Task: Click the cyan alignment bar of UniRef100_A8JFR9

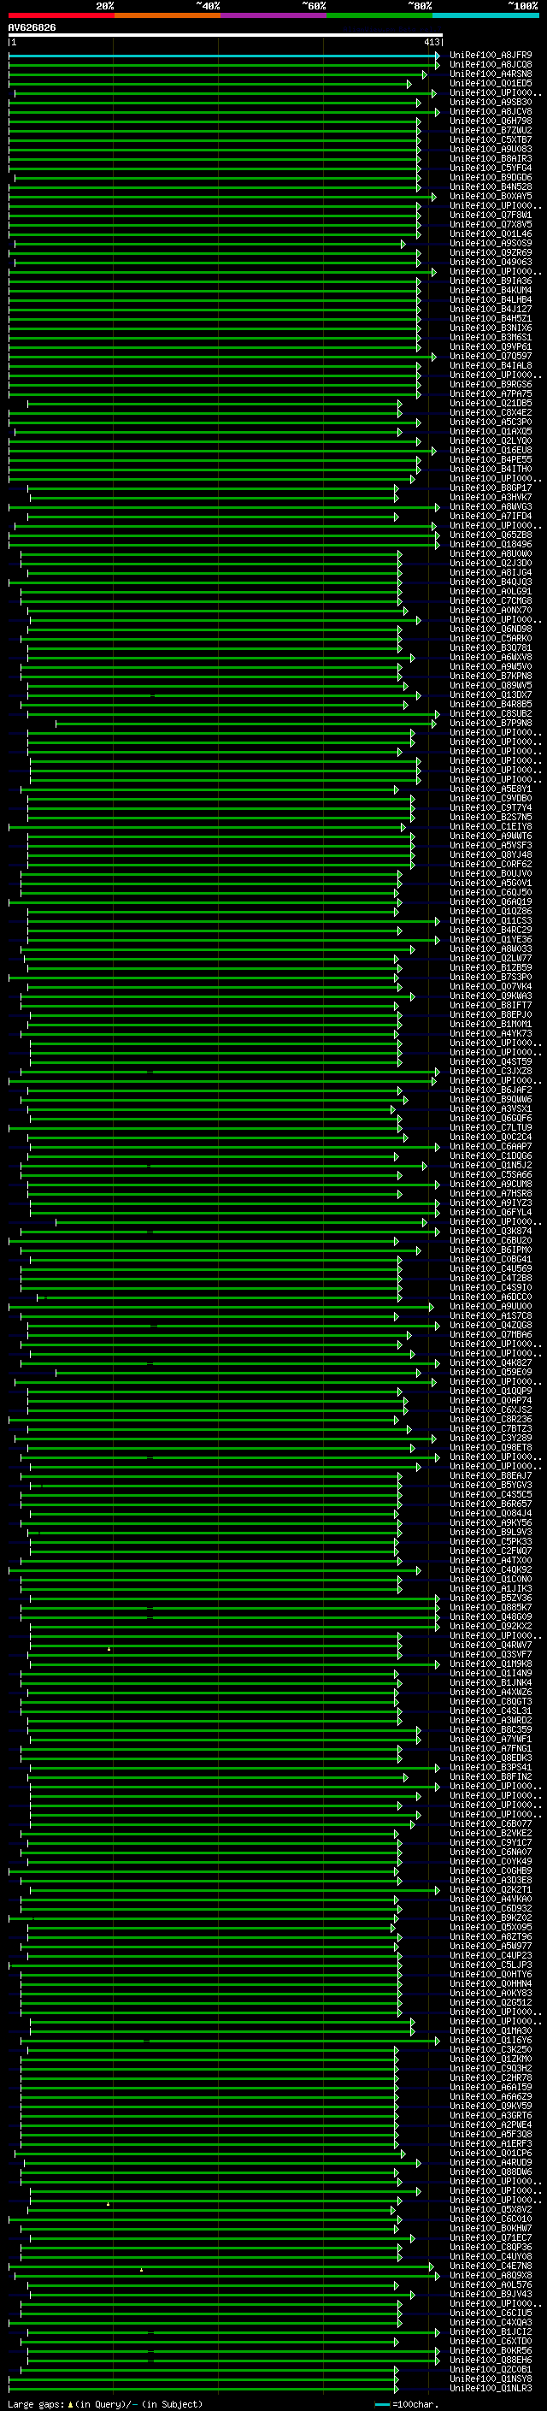Action: tap(223, 56)
